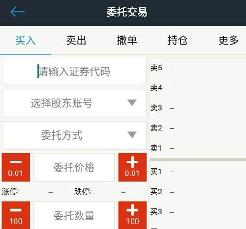Select the 卖3 quote row
Screen dimensions: 246x229
198,108
